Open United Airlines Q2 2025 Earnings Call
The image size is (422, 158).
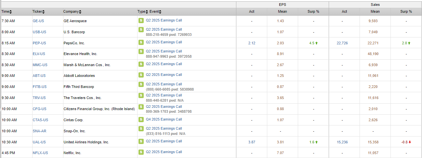164,141
